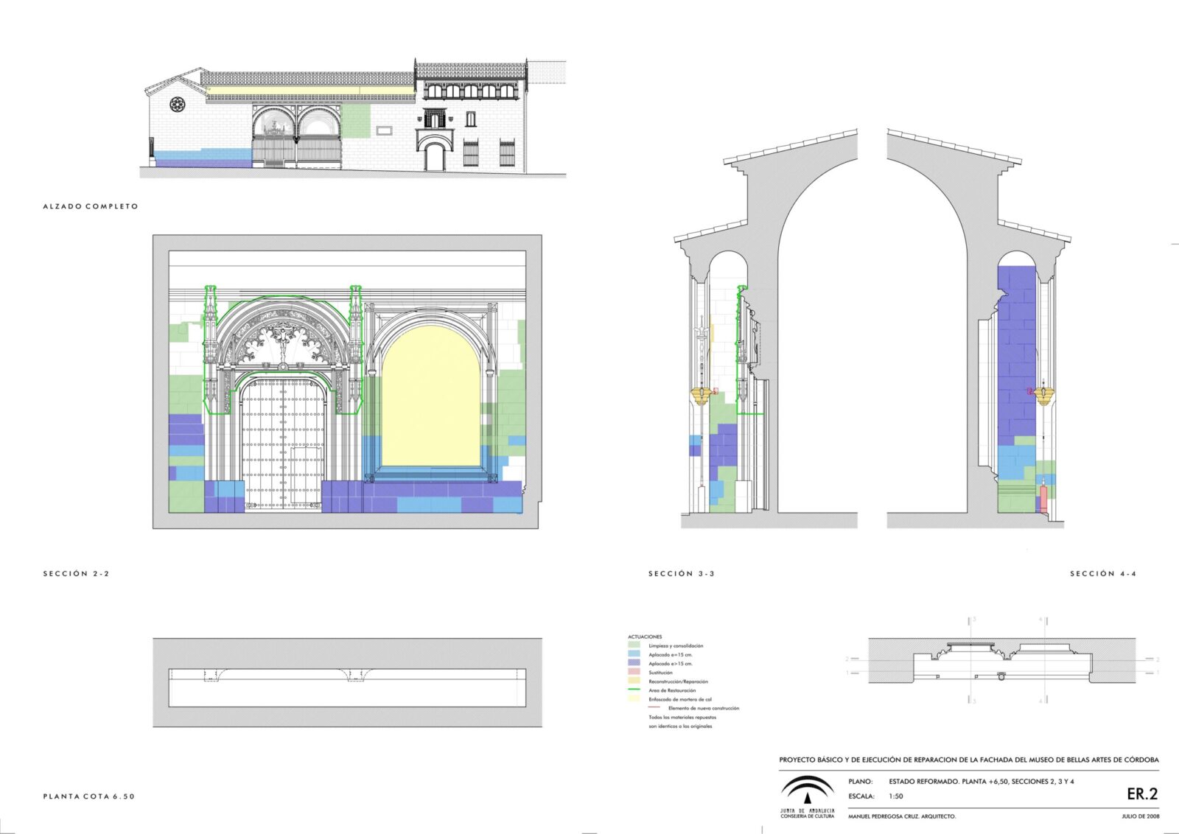Click the PLANTA COTA 6.50 label
Image resolution: width=1179 pixels, height=834 pixels.
click(89, 796)
